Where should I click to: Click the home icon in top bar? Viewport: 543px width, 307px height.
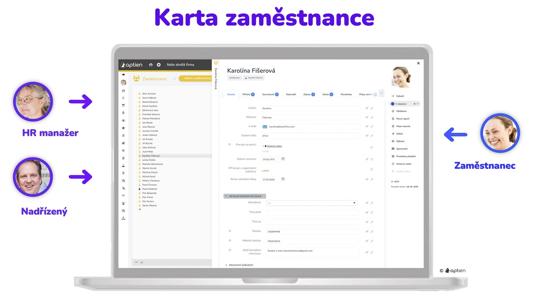pyautogui.click(x=151, y=65)
